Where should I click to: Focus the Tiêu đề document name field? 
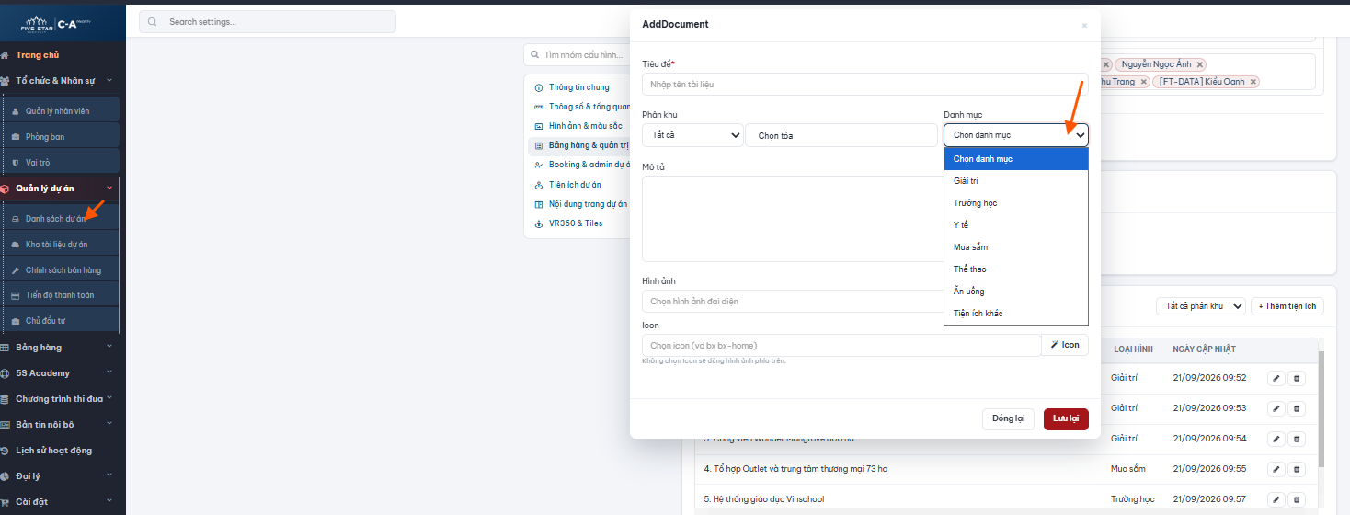tap(865, 85)
